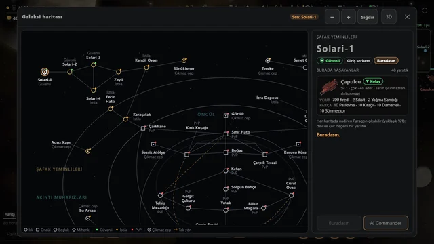The height and width of the screenshot is (244, 434).
Task: Close the Galaksi haritası window
Action: pyautogui.click(x=407, y=17)
